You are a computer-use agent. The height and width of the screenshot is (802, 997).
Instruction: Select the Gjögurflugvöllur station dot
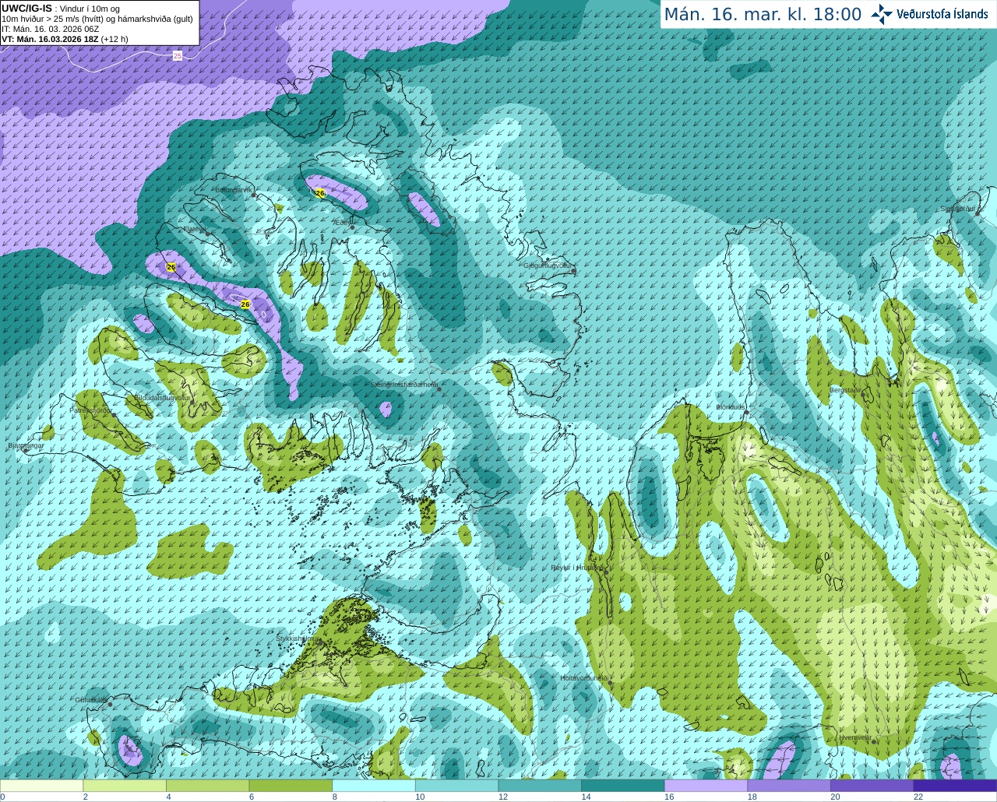[x=573, y=270]
